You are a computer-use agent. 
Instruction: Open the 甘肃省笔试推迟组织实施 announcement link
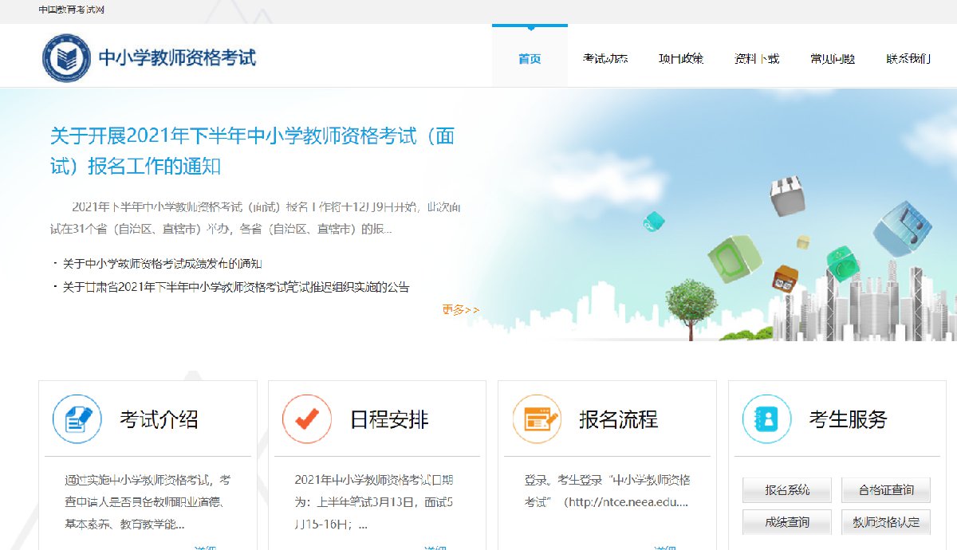[x=236, y=287]
